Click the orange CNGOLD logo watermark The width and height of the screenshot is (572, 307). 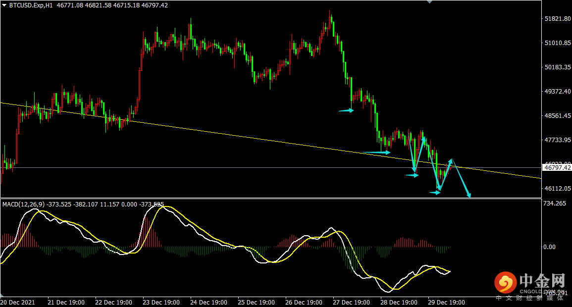coord(505,282)
